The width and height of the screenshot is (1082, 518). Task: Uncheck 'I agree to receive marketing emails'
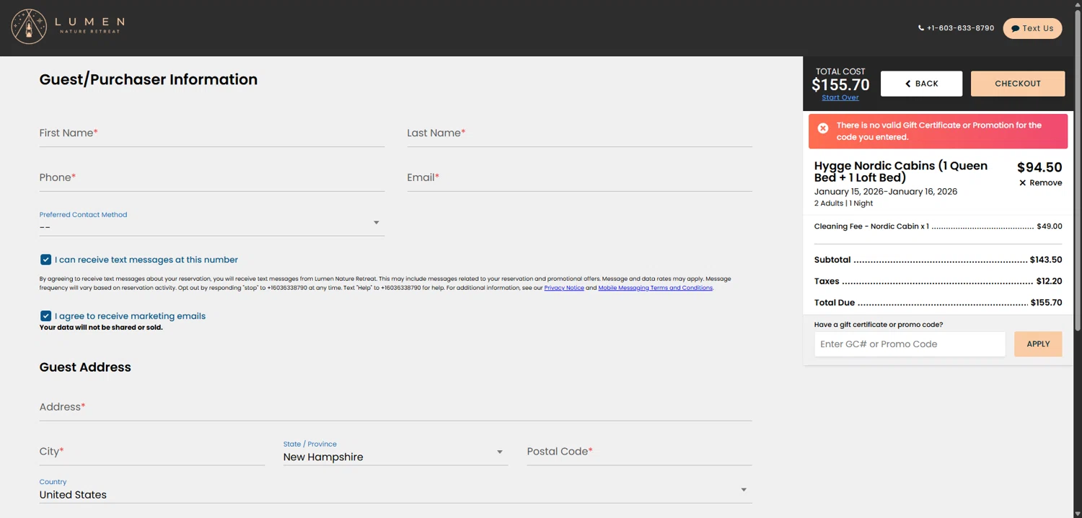(x=45, y=316)
